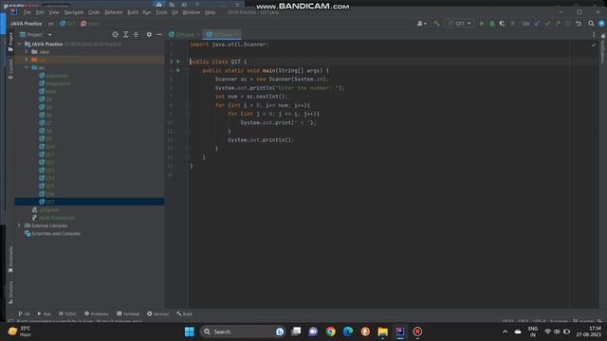This screenshot has width=607, height=341.
Task: Open the Code menu
Action: (x=94, y=12)
